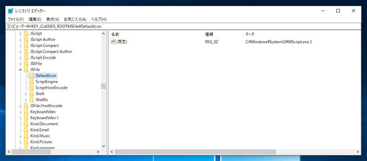This screenshot has height=161, width=367.
Task: Select the (既定) value name
Action: coord(122,42)
